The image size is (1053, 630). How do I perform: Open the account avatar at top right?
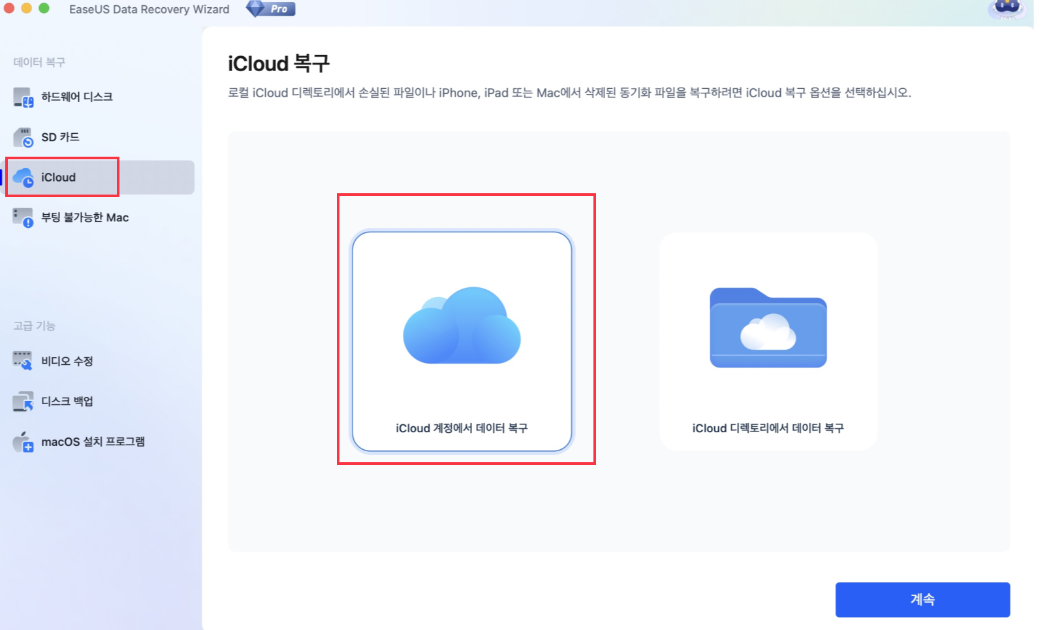1009,9
